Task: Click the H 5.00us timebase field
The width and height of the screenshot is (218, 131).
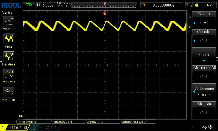Action: click(x=46, y=5)
